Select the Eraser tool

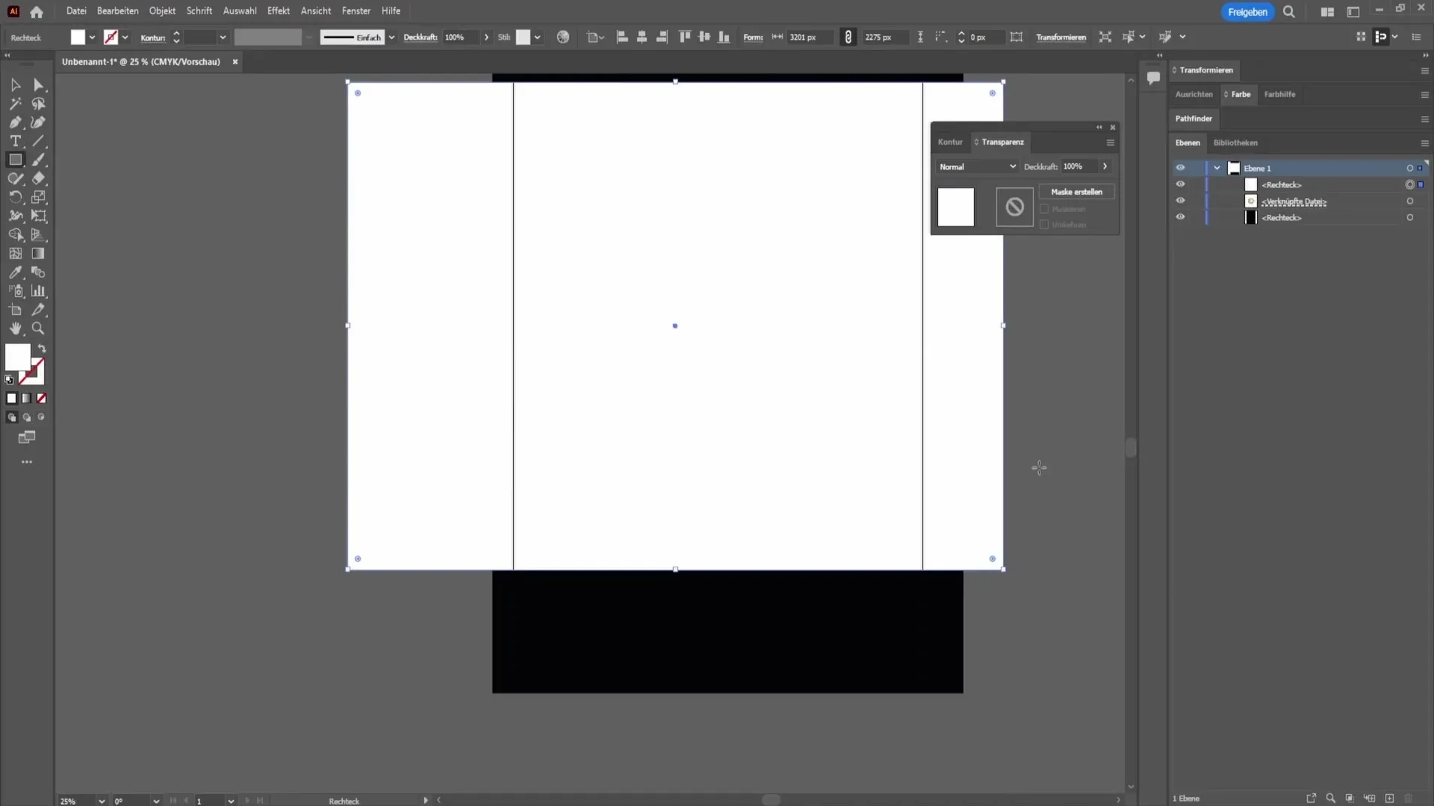click(39, 178)
